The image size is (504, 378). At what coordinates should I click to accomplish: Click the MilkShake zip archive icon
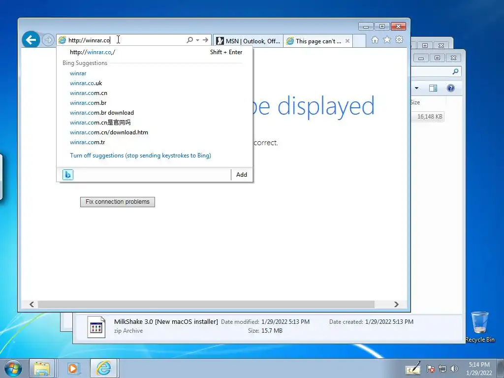click(96, 327)
